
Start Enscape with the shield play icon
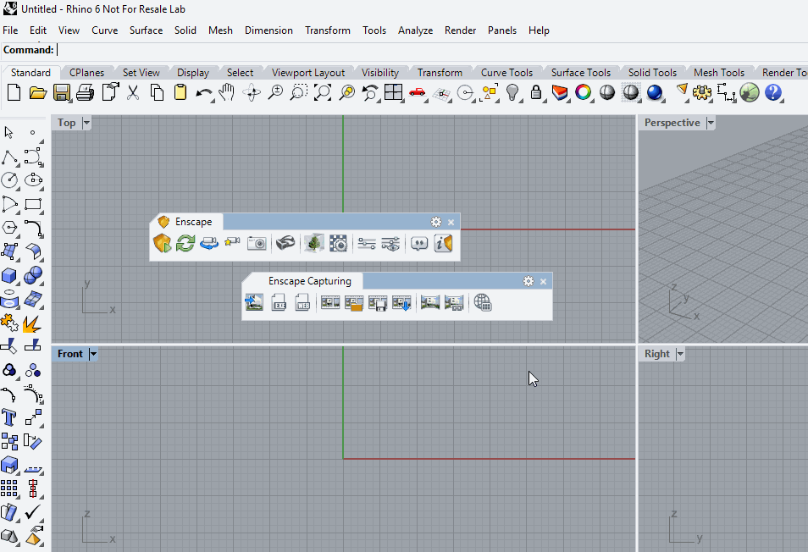162,244
